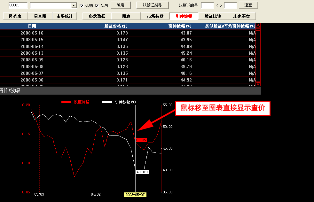Open the dropdown next to the 00001 field
The image size is (314, 202).
coord(74,5)
